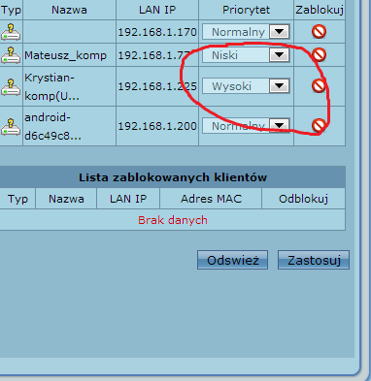The height and width of the screenshot is (381, 371).
Task: Click the Nazwa header in client list
Action: point(69,10)
